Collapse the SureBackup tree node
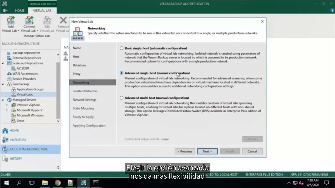 tap(3, 84)
